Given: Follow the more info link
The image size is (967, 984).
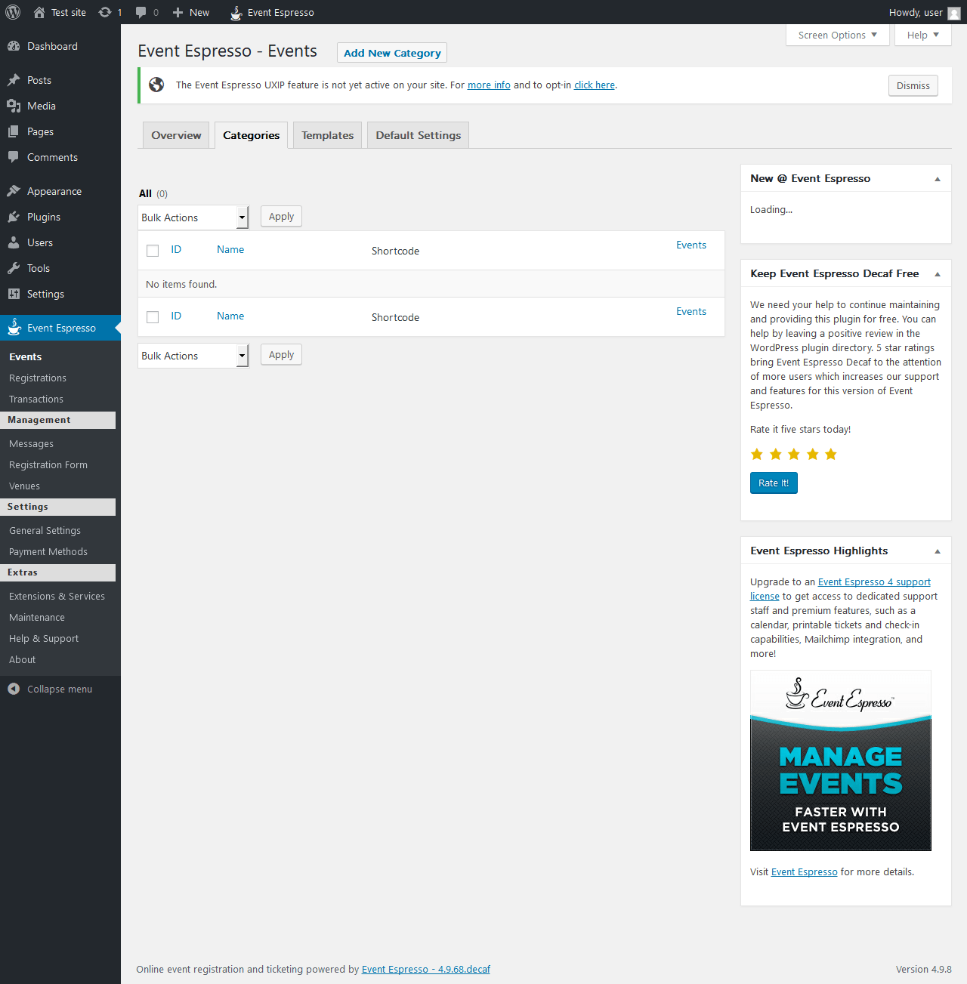Looking at the screenshot, I should pyautogui.click(x=489, y=85).
